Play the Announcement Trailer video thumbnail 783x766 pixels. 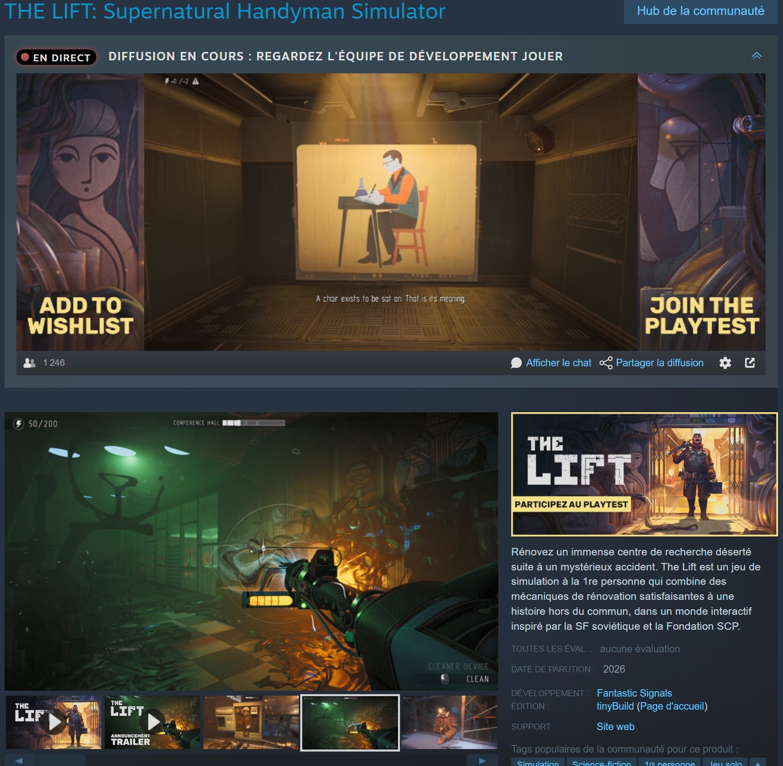pos(152,722)
